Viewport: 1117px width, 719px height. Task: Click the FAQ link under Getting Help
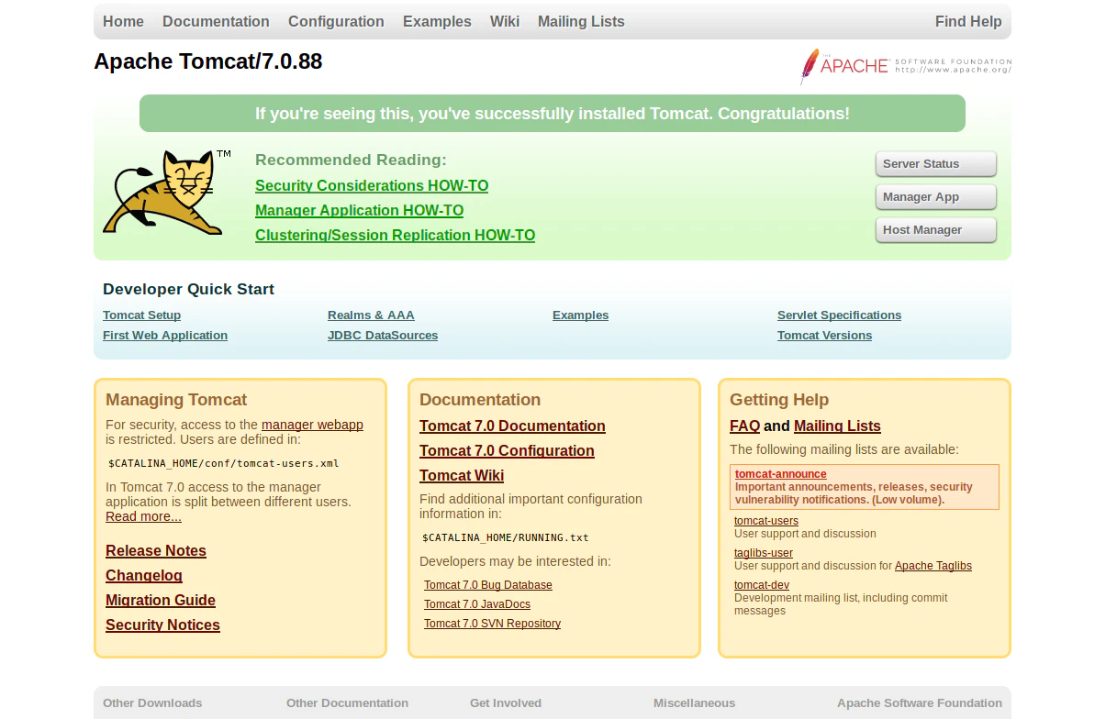coord(744,426)
